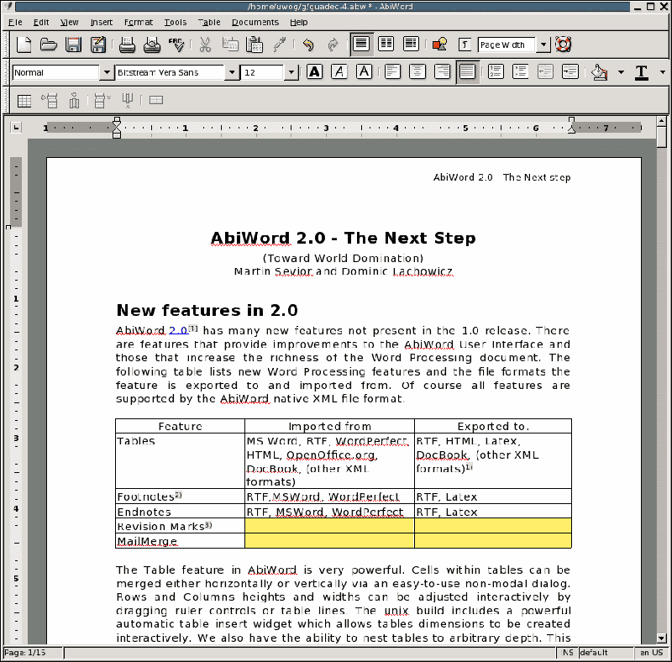Open the Help lifesaver icon
Image resolution: width=672 pixels, height=662 pixels.
pos(563,45)
